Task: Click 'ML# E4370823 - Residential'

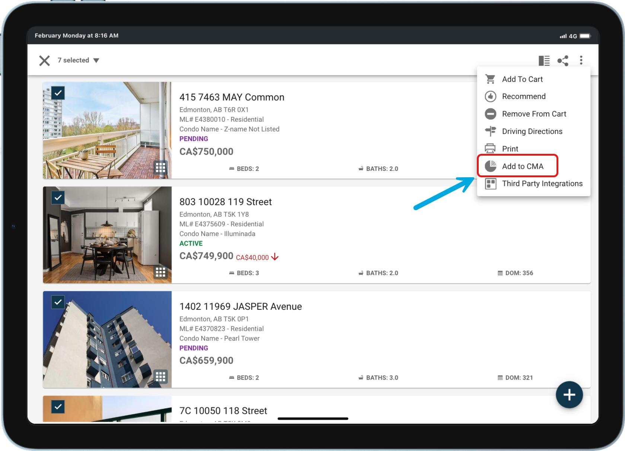Action: click(221, 329)
